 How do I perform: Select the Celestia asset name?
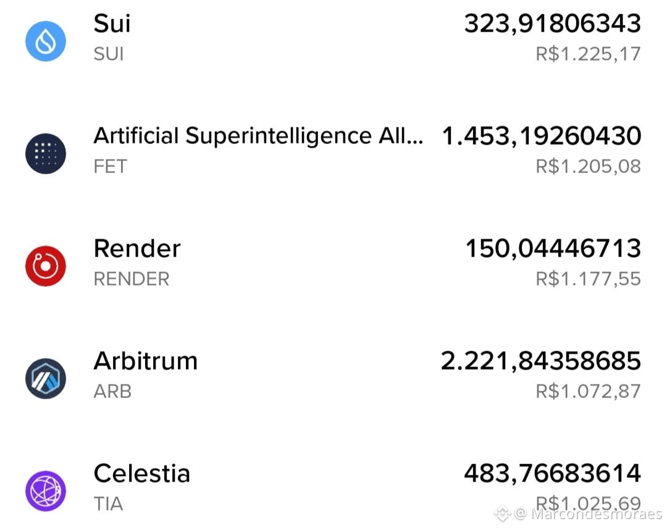141,473
